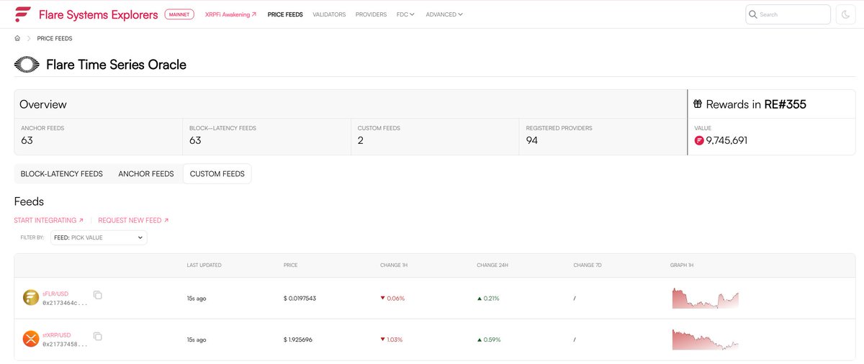Click the LAST UPDATED column header
The width and height of the screenshot is (864, 364).
(204, 265)
